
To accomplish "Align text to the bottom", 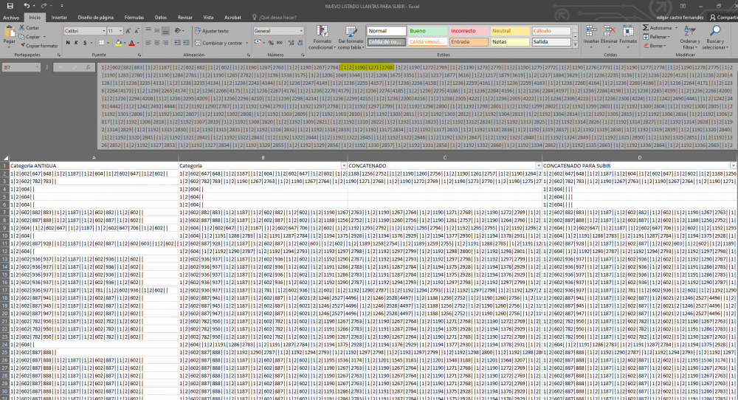I will [165, 30].
